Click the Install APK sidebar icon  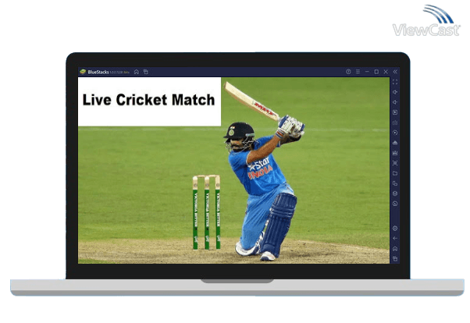tap(395, 143)
